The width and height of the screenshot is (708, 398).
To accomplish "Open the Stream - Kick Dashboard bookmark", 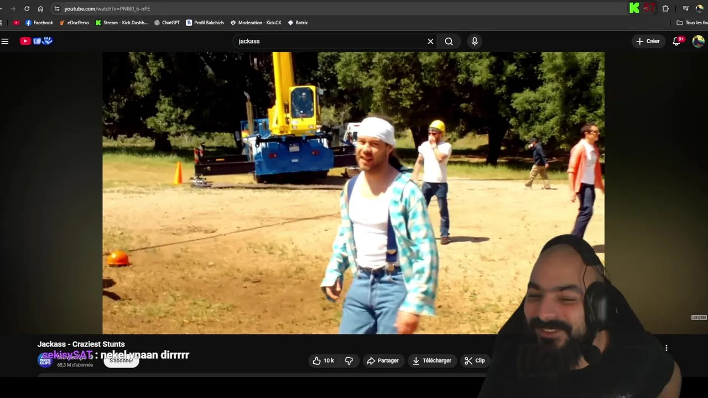I will (x=122, y=23).
